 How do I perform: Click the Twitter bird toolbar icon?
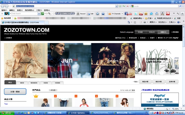click(136, 13)
